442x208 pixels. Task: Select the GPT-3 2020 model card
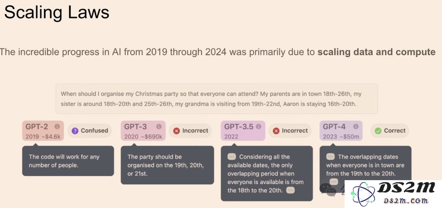(143, 131)
